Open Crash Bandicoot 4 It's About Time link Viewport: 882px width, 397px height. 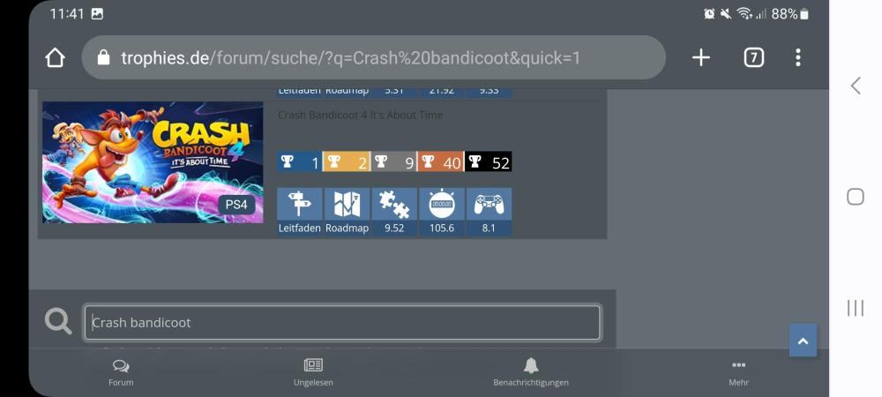[x=361, y=116]
